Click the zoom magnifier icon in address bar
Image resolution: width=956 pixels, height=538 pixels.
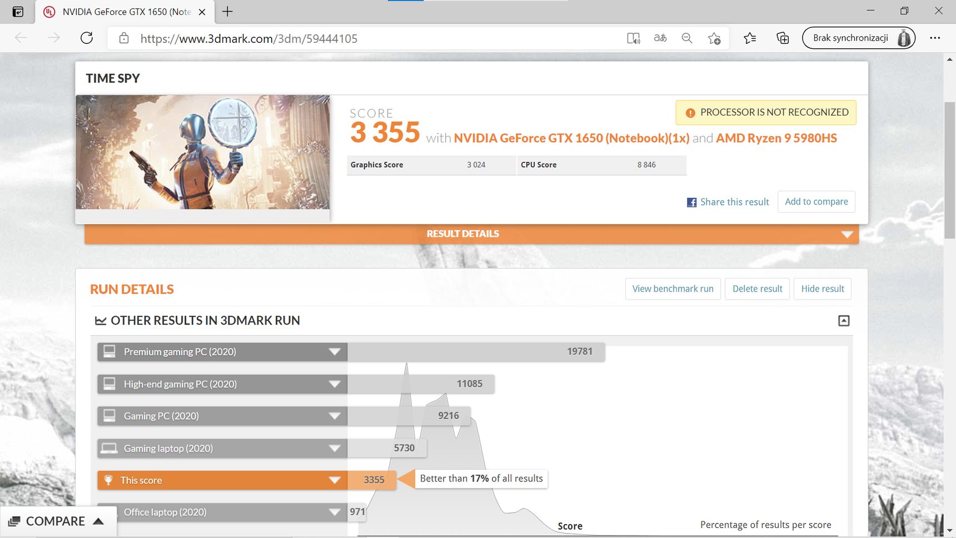pyautogui.click(x=687, y=38)
